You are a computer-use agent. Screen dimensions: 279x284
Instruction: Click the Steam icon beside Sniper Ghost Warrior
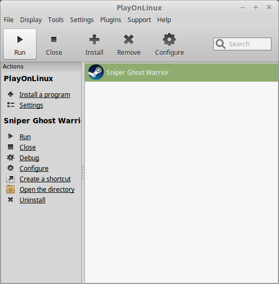point(96,72)
